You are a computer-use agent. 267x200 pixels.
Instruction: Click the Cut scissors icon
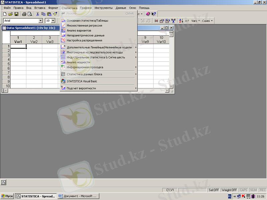38,14
